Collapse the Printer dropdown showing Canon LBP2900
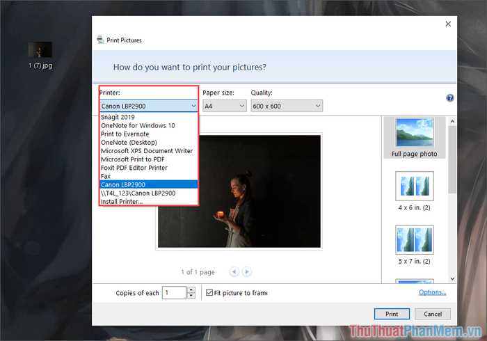This screenshot has height=341, width=487. [x=149, y=106]
